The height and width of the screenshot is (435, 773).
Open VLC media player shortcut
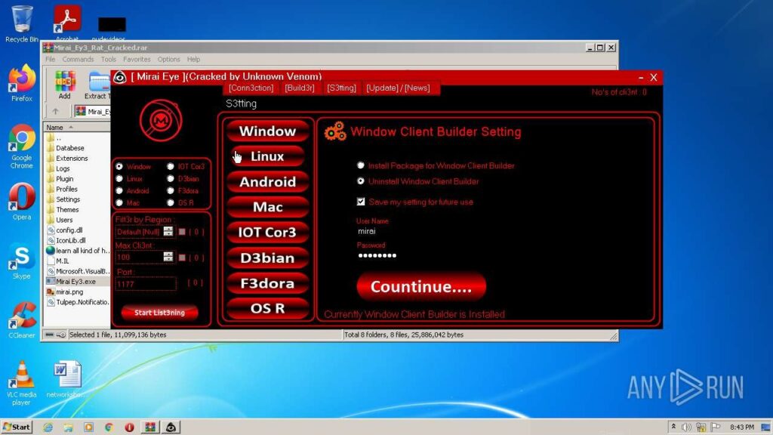[22, 383]
